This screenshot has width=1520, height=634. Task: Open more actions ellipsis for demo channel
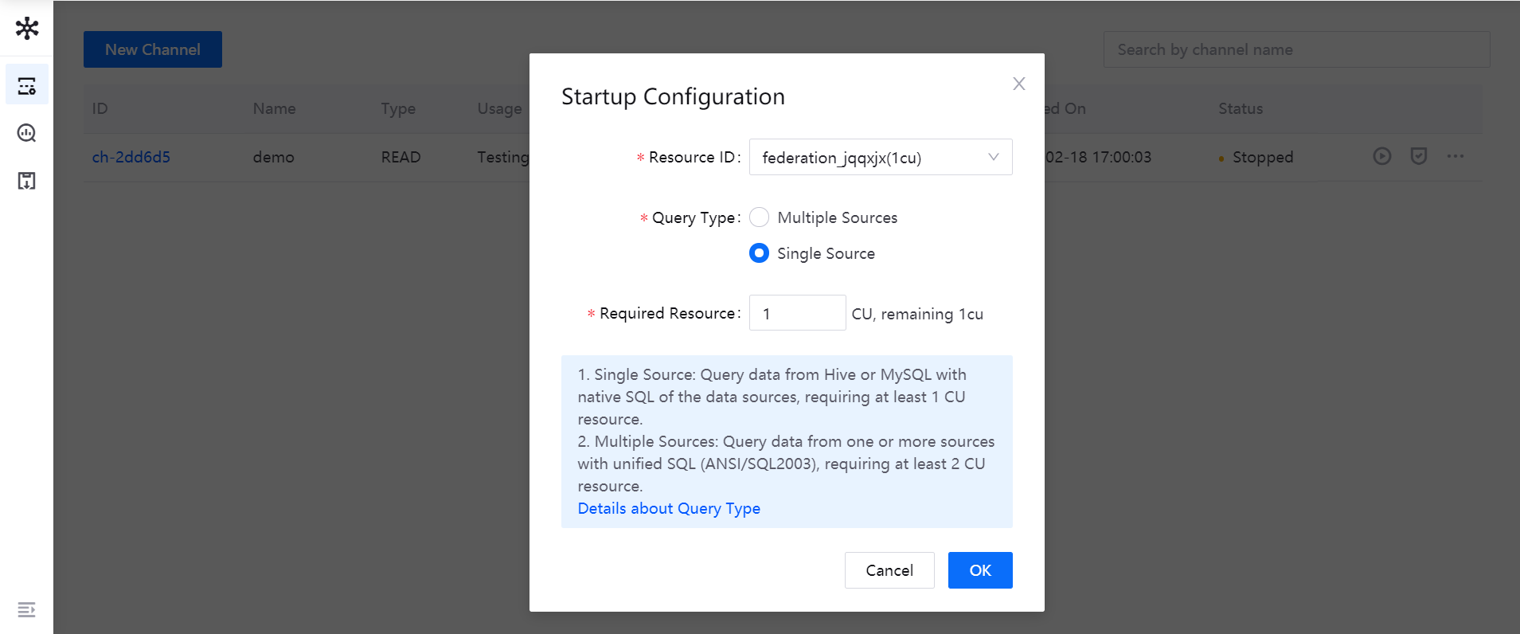tap(1455, 156)
